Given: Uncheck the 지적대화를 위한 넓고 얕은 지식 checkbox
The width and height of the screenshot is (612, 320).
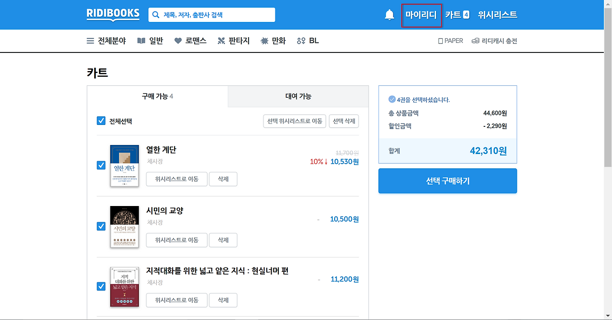Looking at the screenshot, I should tap(101, 286).
